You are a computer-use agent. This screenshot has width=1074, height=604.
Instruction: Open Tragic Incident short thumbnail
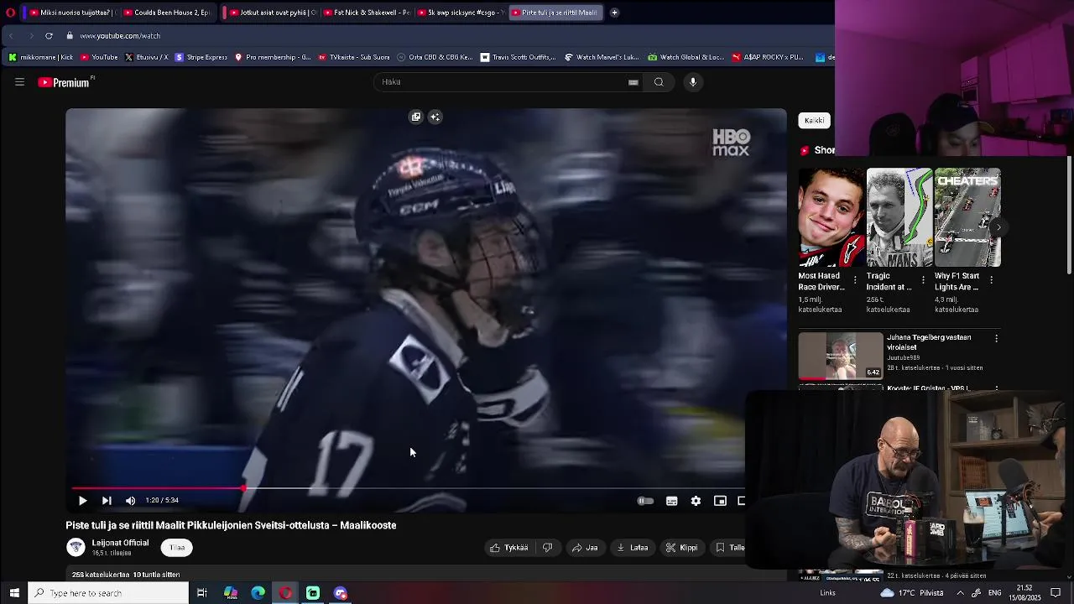coord(899,217)
